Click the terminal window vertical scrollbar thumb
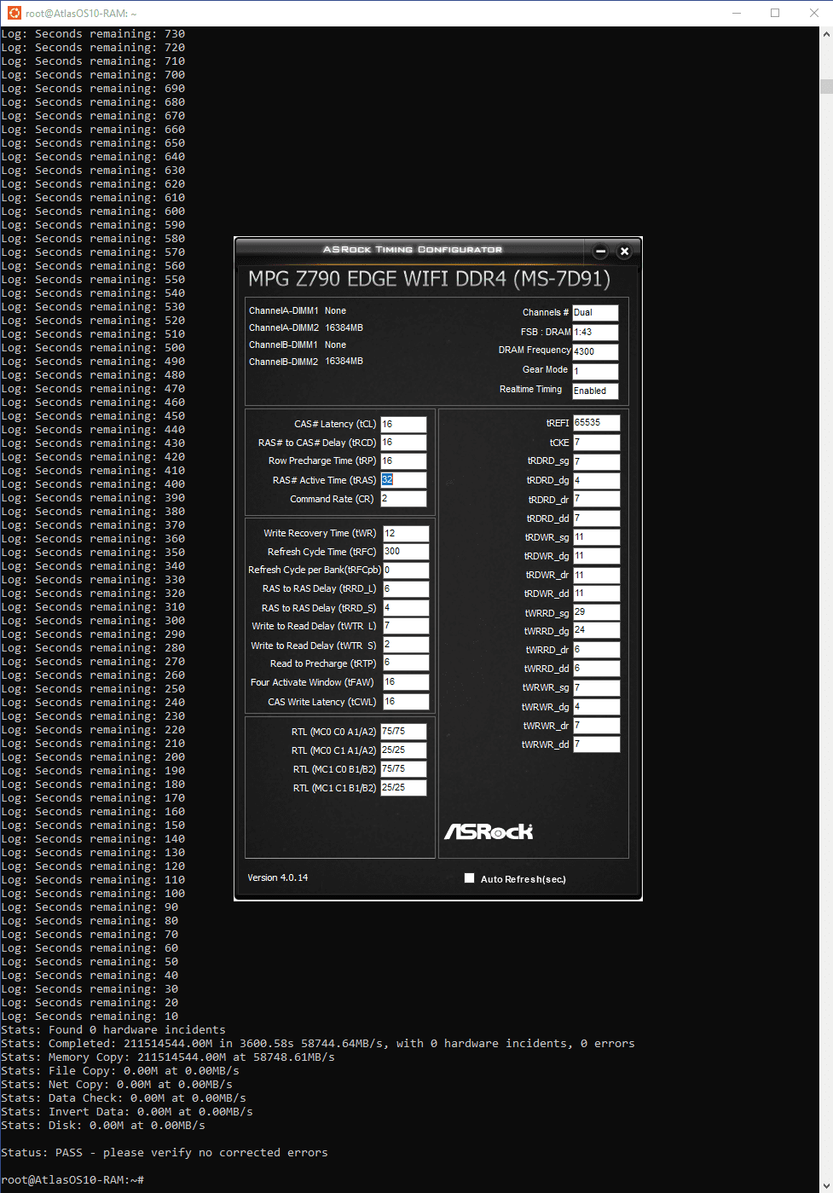Screen dimensions: 833x1193 pos(826,86)
